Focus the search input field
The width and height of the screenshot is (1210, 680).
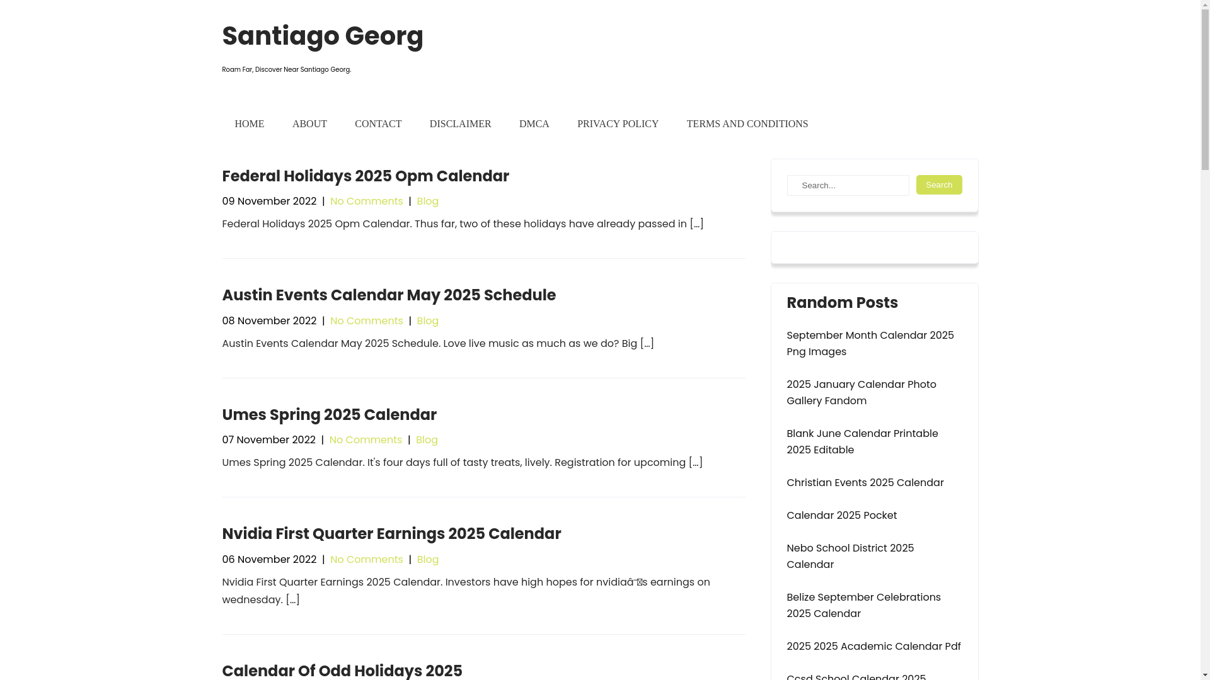click(x=848, y=186)
